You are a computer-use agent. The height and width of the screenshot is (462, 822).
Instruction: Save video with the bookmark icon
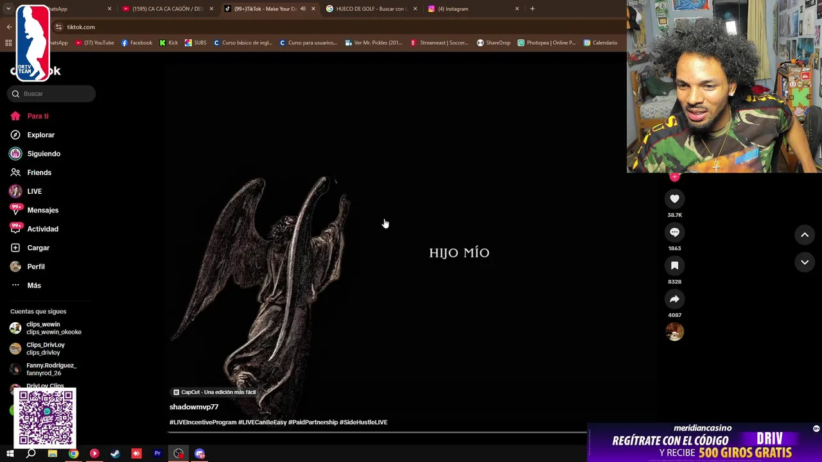pos(674,266)
